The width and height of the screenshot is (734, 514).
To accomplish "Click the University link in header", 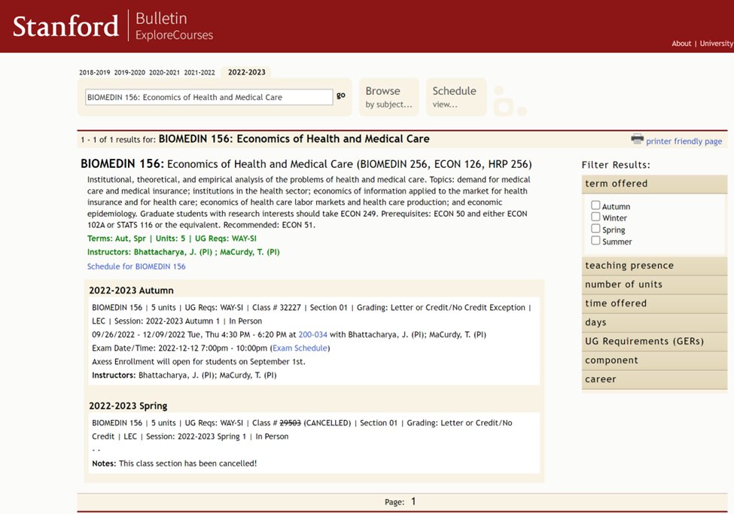I will [716, 44].
